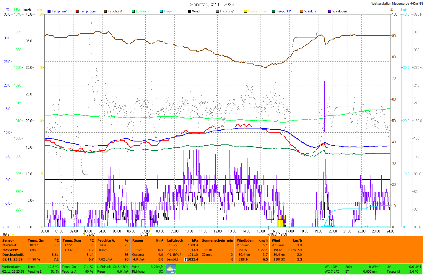Click the marker icon beside 02:47

84,234
